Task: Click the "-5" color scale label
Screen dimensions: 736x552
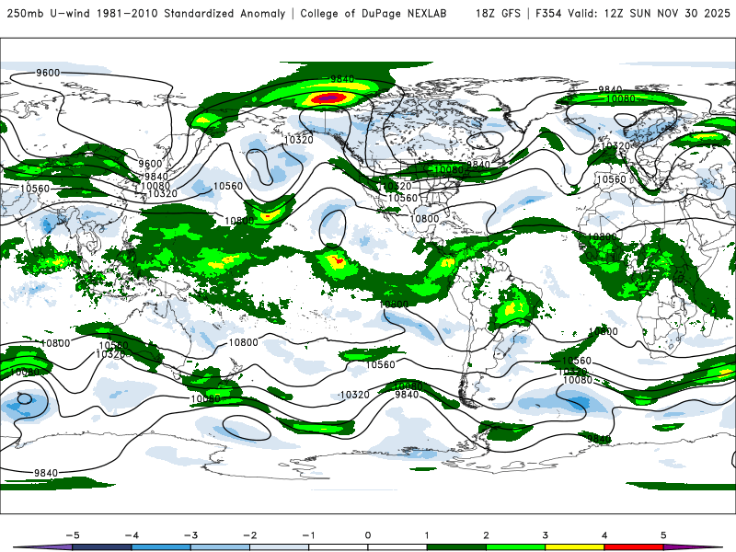Action: (x=73, y=535)
